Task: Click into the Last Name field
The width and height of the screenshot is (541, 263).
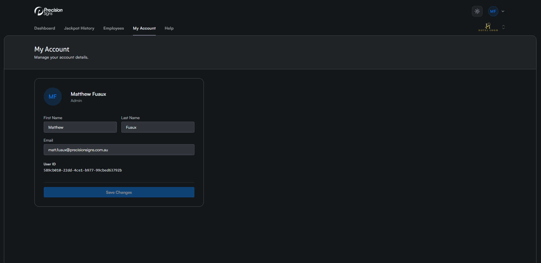Action: click(158, 127)
